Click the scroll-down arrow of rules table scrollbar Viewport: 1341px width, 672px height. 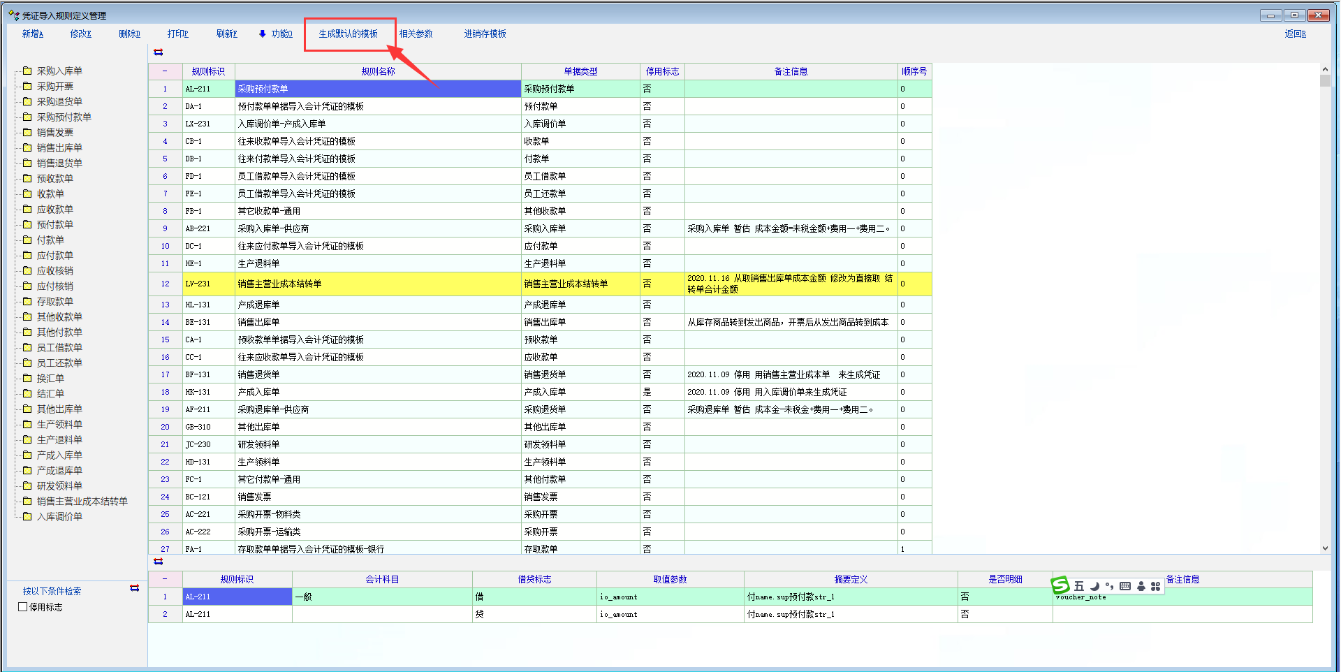click(x=1325, y=548)
